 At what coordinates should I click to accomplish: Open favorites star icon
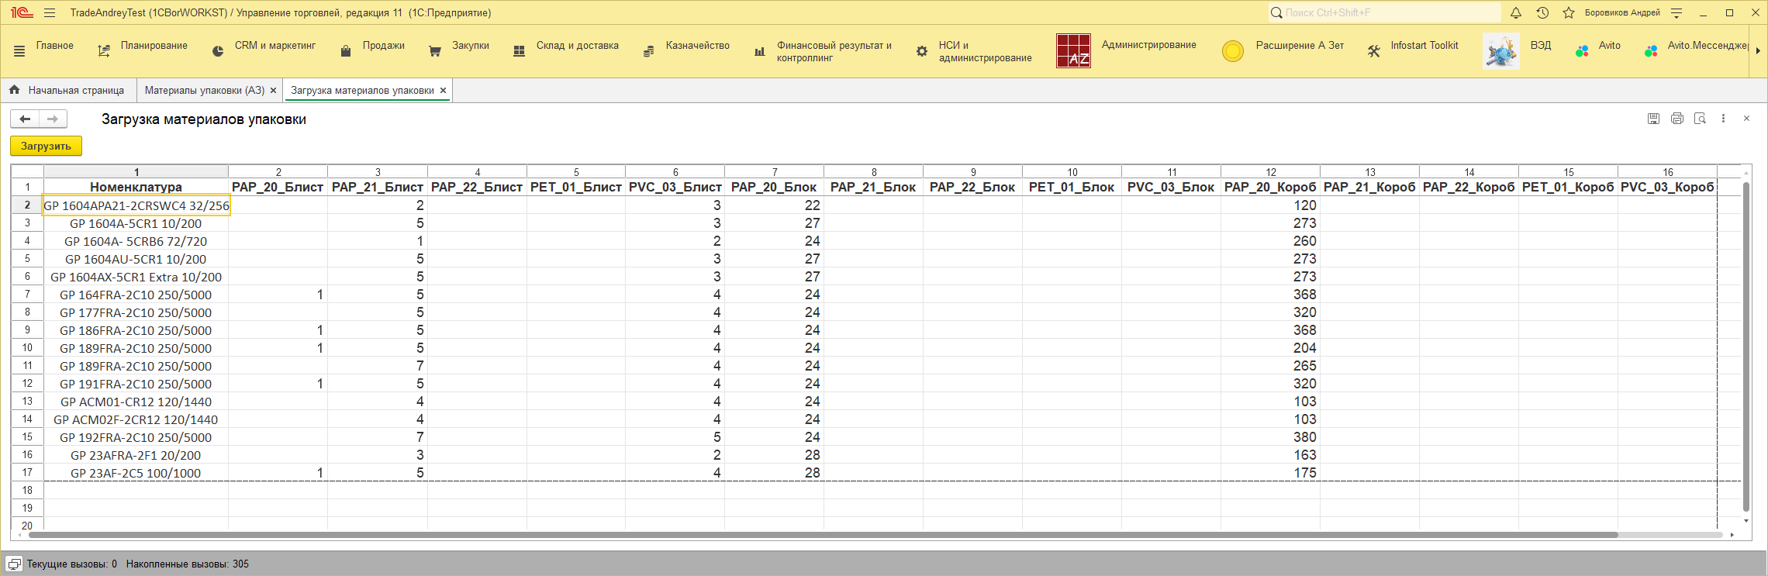coord(1569,13)
